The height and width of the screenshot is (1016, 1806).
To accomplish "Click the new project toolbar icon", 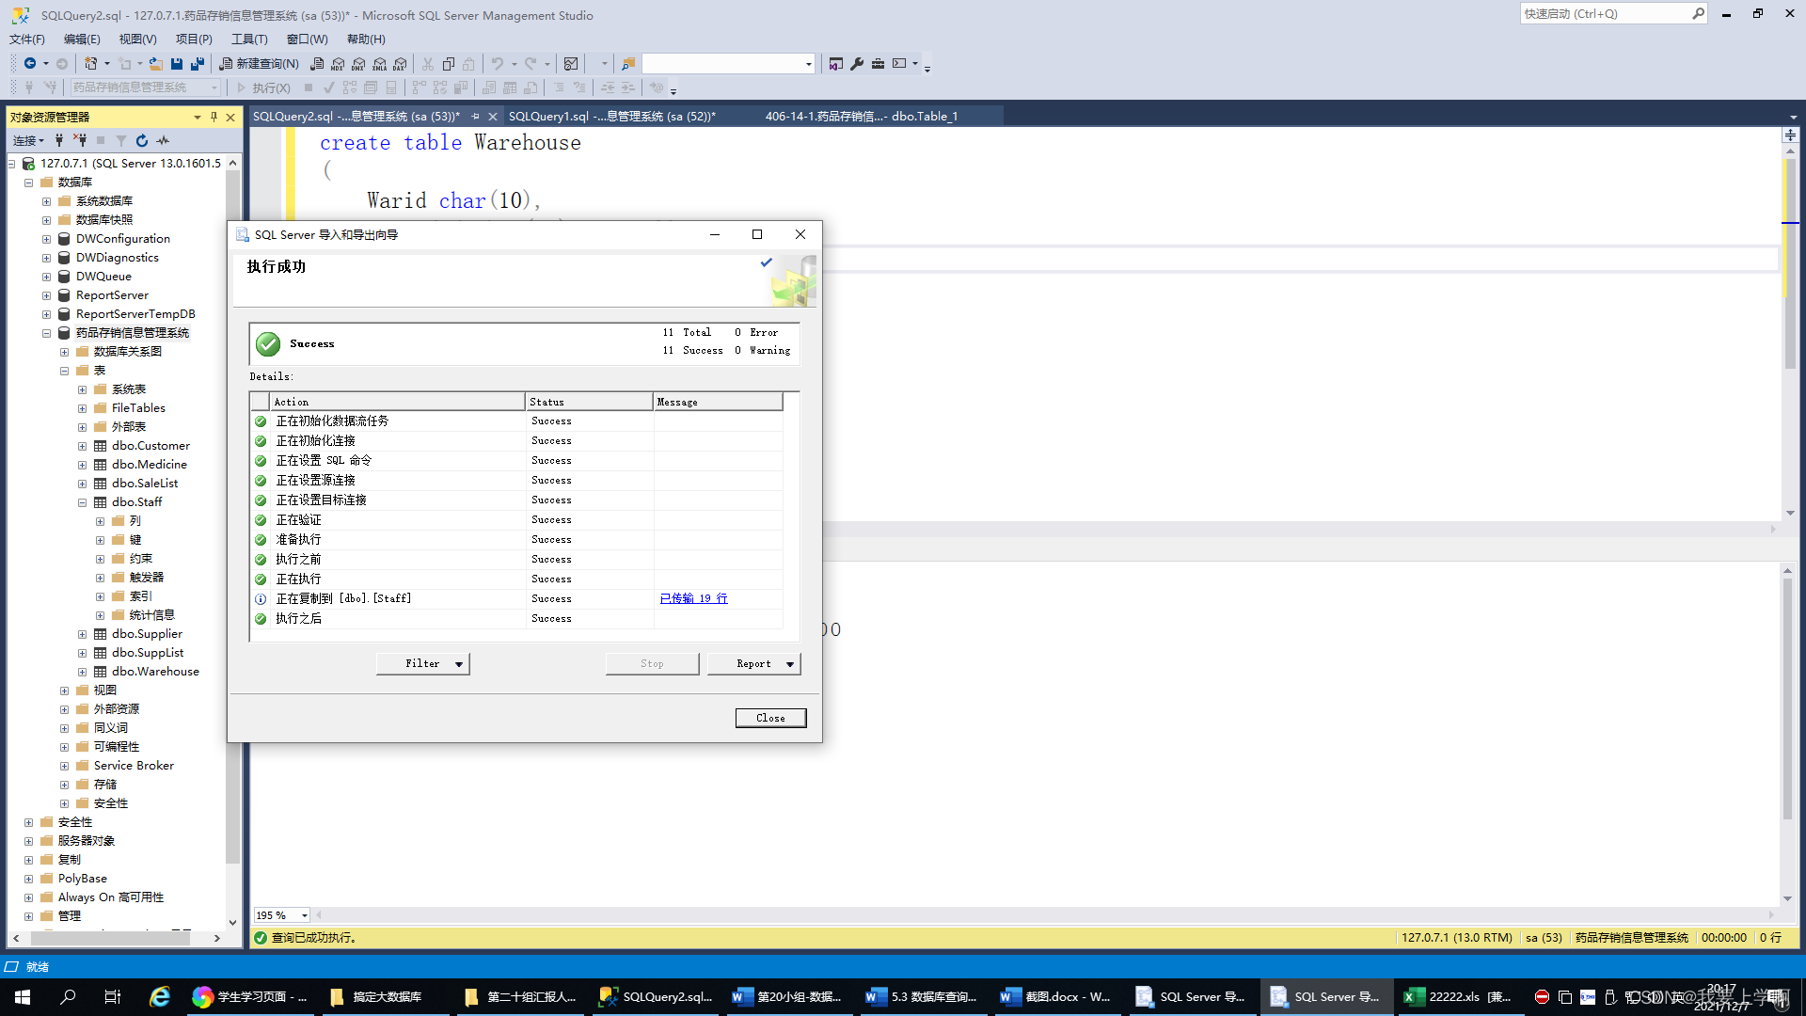I will pyautogui.click(x=90, y=64).
